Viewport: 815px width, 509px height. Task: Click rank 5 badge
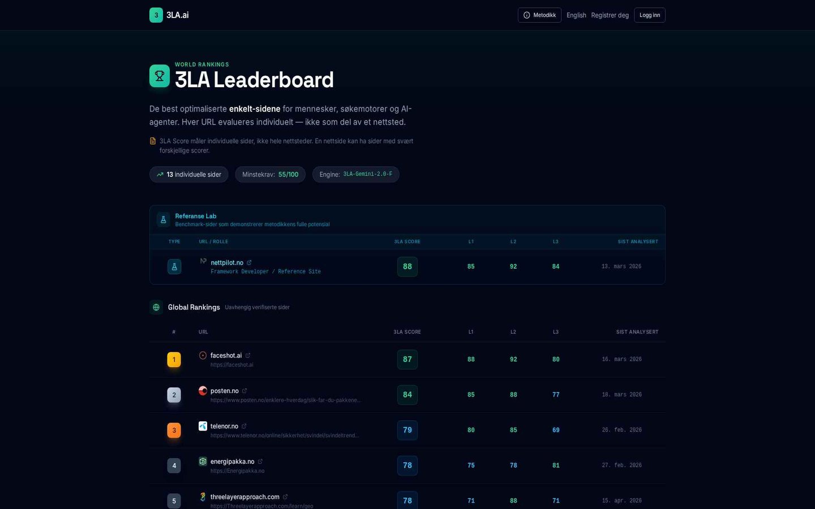[x=174, y=501]
